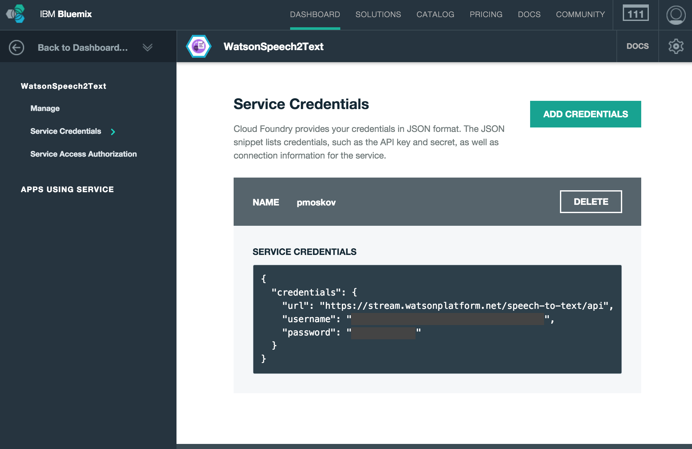Click the IBM Bluemix hexagon logo

click(16, 14)
